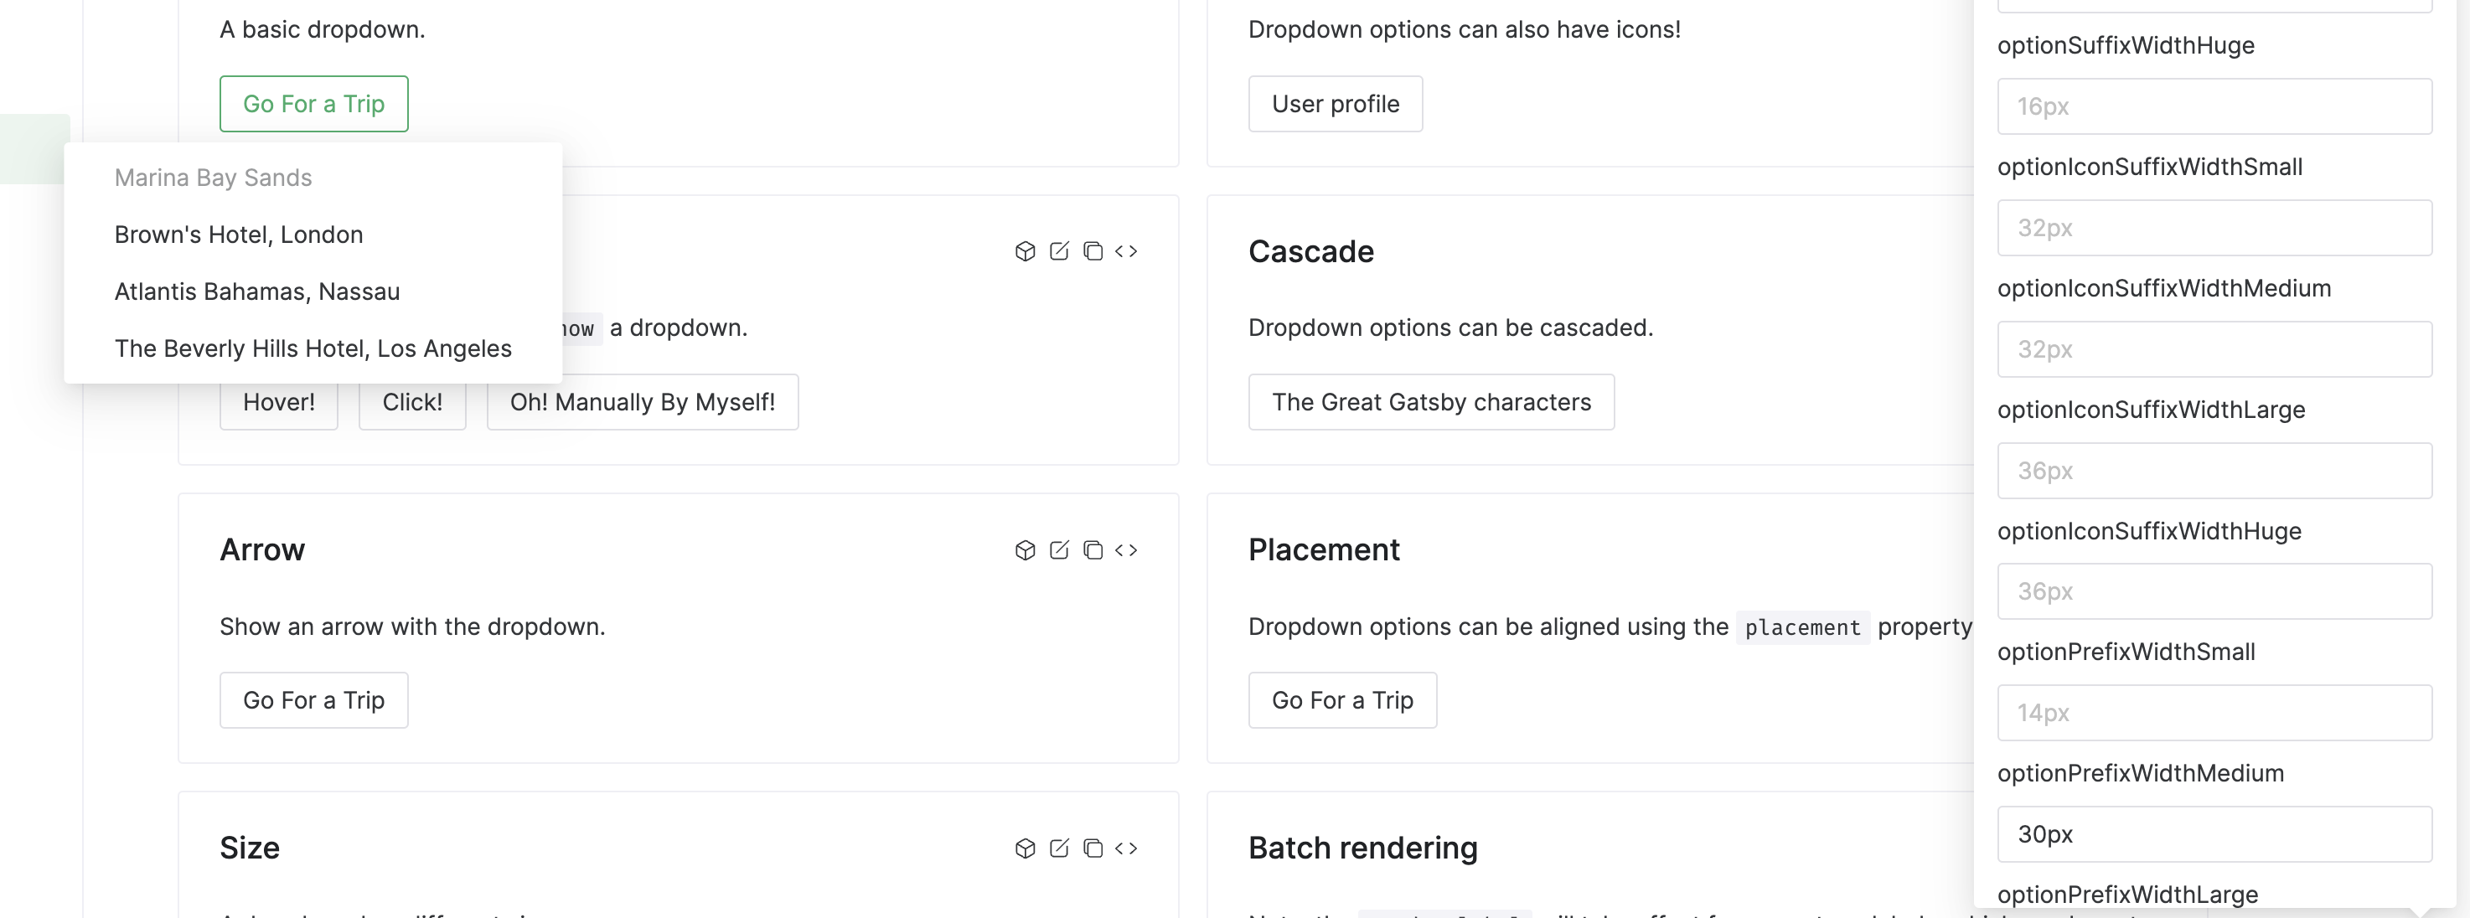2470x918 pixels.
Task: Edit the trigger demo on StackBlitz
Action: 1058,251
